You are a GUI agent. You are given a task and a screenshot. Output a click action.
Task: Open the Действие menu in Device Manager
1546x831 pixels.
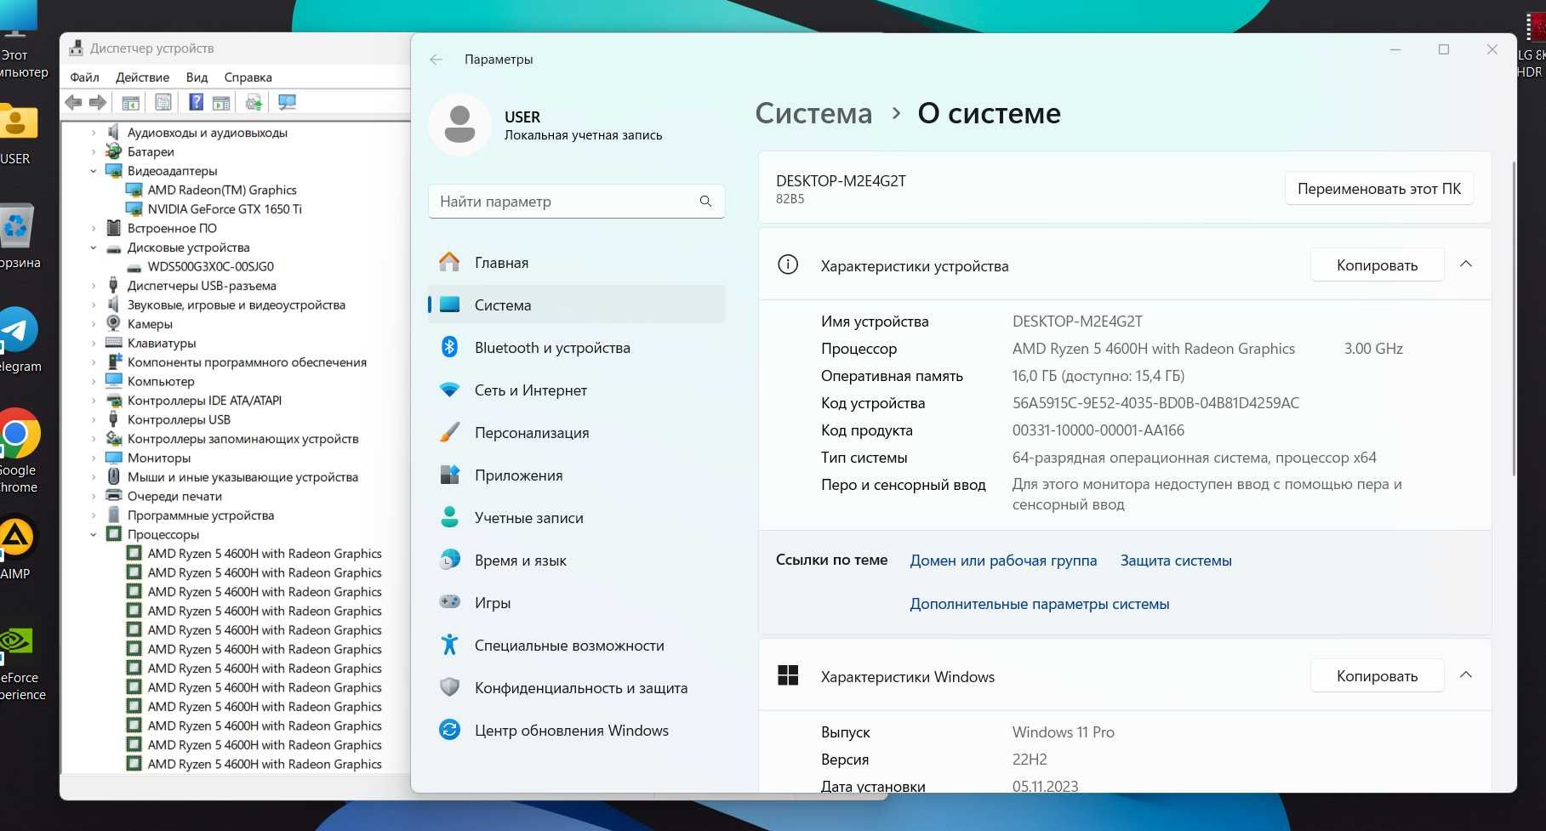[x=142, y=77]
